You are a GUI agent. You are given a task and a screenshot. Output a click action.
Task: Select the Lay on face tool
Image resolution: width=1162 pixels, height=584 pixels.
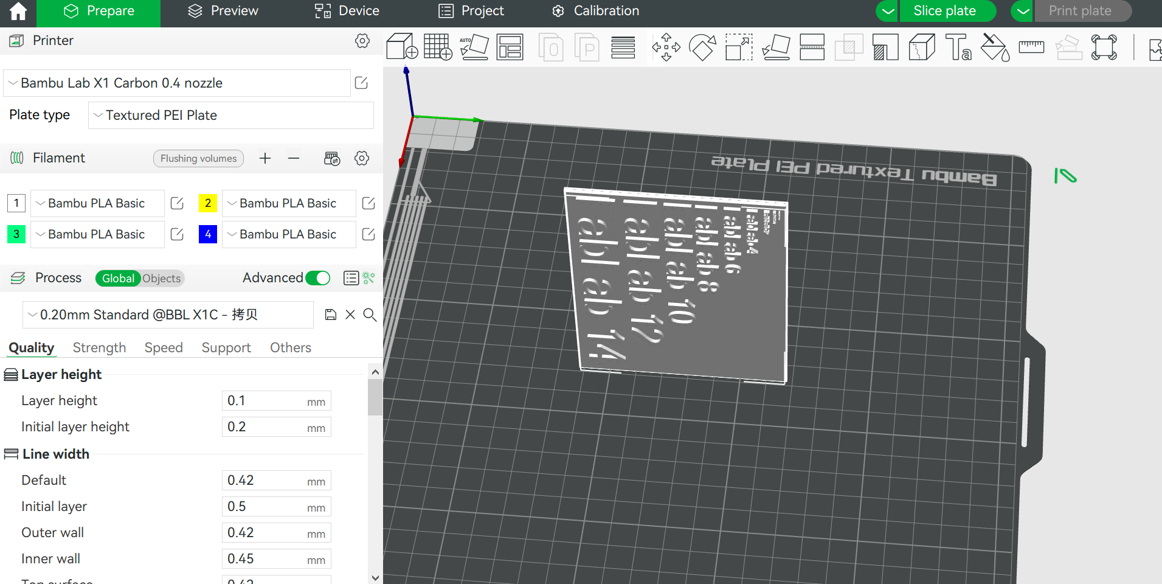point(776,47)
